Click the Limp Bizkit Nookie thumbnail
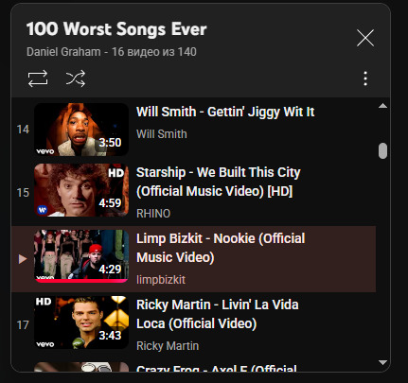This screenshot has height=383, width=408. pos(81,256)
